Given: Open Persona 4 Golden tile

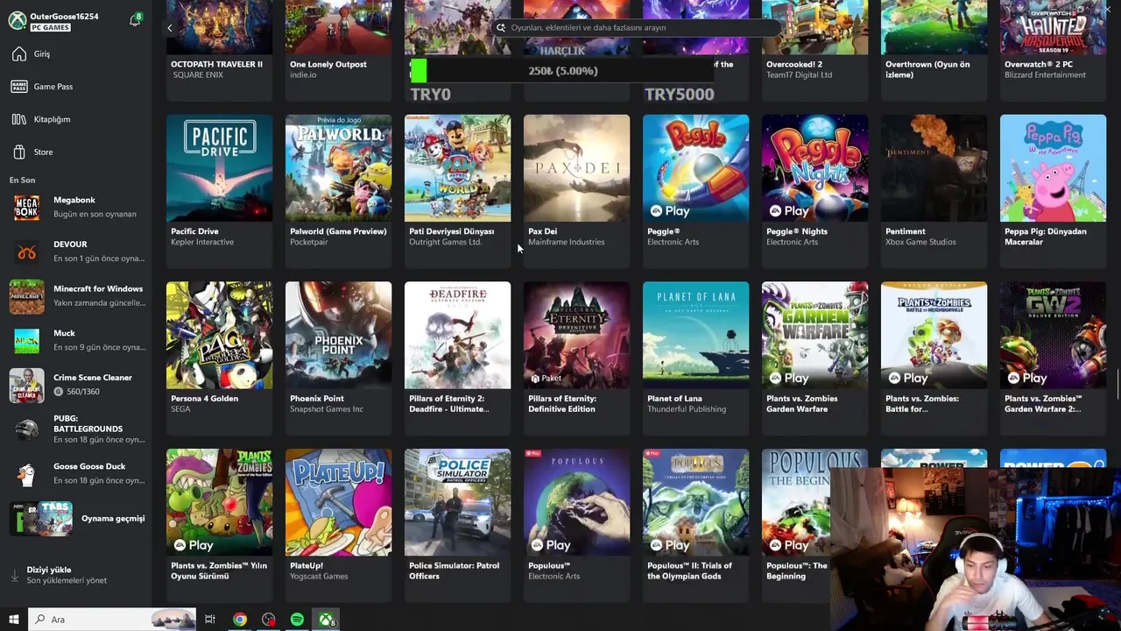Looking at the screenshot, I should [x=219, y=358].
